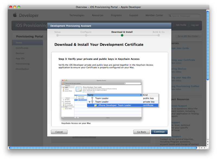Image resolution: width=217 pixels, height=160 pixels.
Task: Click the Setup step marker
Action: tap(58, 35)
